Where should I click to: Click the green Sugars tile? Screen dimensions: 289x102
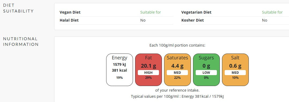pos(206,70)
